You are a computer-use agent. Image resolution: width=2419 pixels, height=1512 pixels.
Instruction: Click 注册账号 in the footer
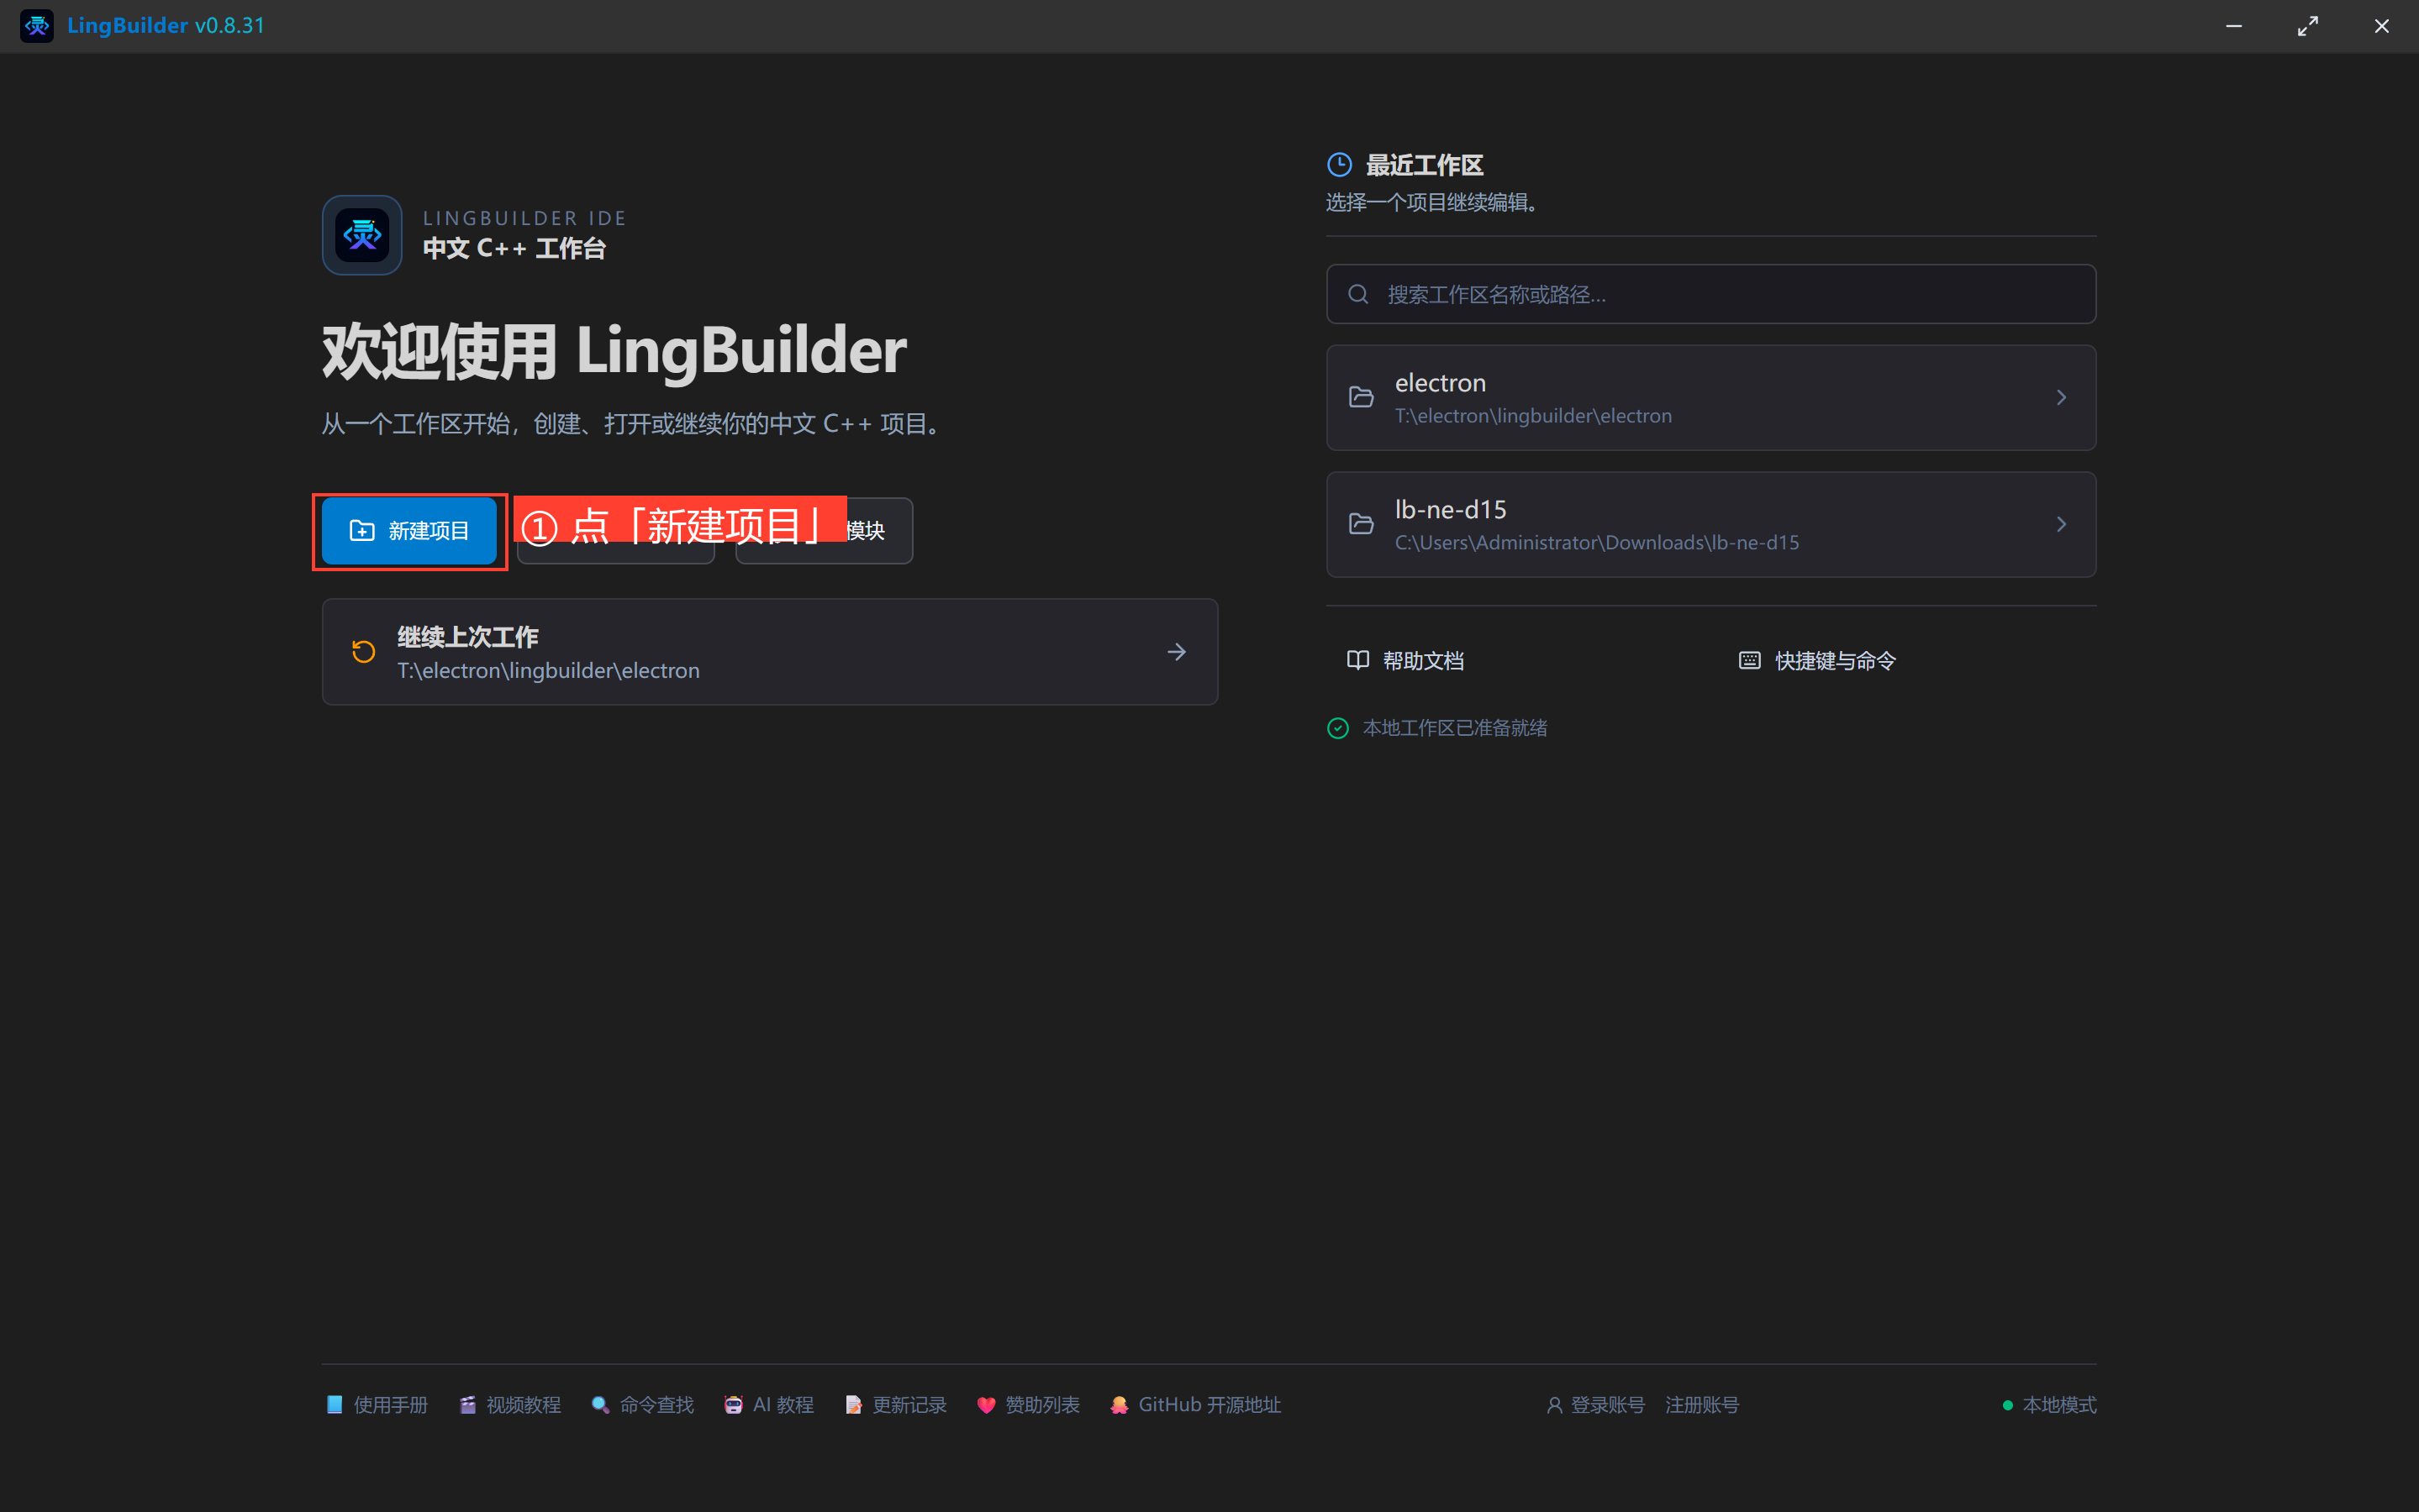1702,1405
